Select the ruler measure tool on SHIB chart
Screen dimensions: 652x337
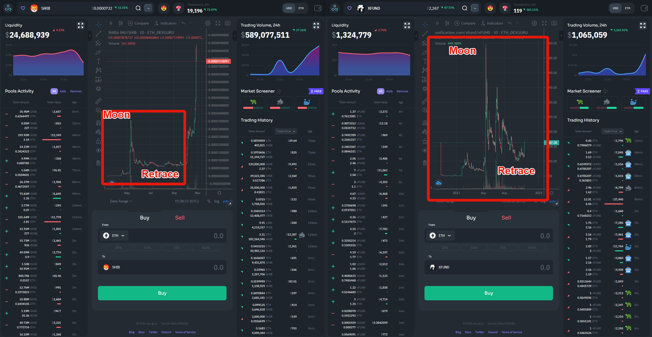pyautogui.click(x=98, y=101)
